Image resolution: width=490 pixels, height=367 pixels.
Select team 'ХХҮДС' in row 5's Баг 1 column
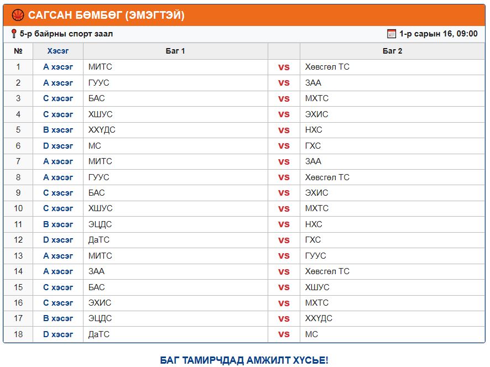pos(102,130)
